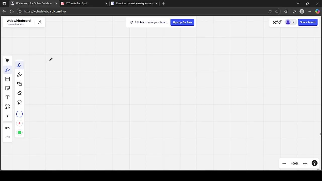
Task: Click the address bar URL
Action: pyautogui.click(x=45, y=11)
